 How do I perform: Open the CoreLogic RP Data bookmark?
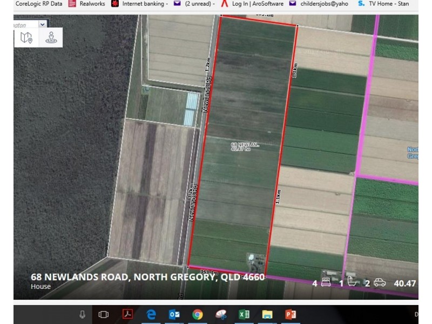pos(38,4)
